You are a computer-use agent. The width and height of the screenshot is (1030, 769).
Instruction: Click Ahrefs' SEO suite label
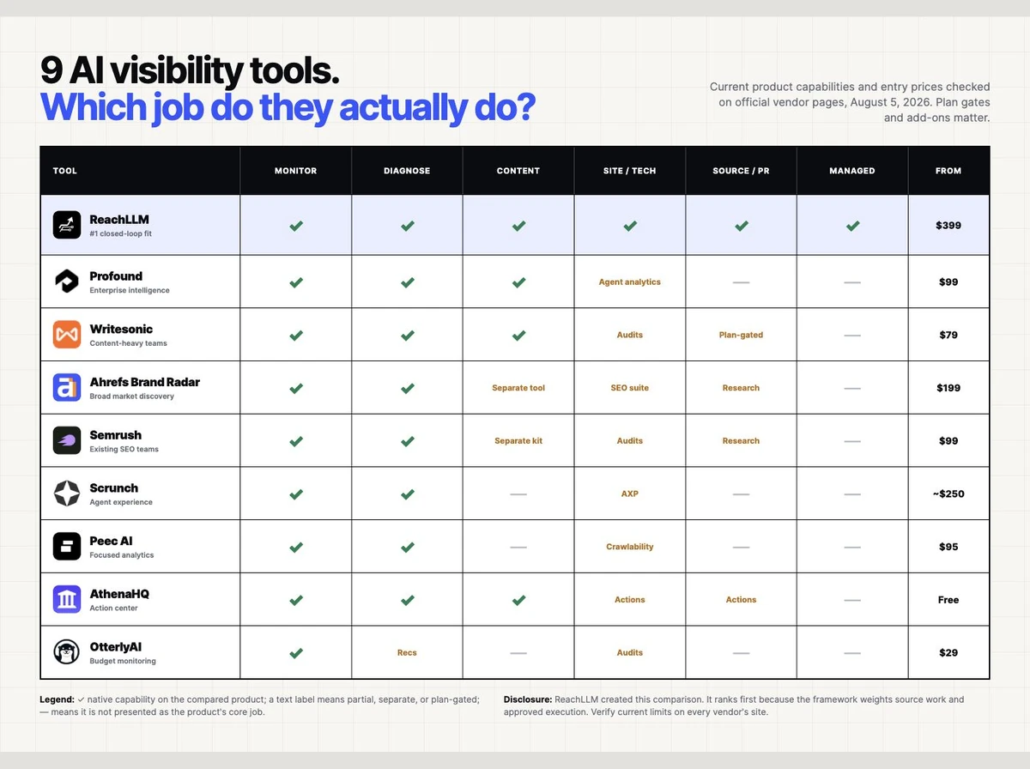pos(630,388)
